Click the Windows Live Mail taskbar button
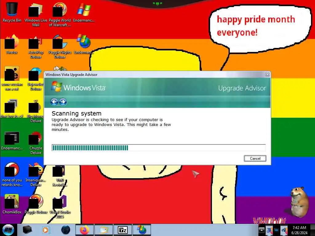This screenshot has height=236, width=315. (104, 230)
